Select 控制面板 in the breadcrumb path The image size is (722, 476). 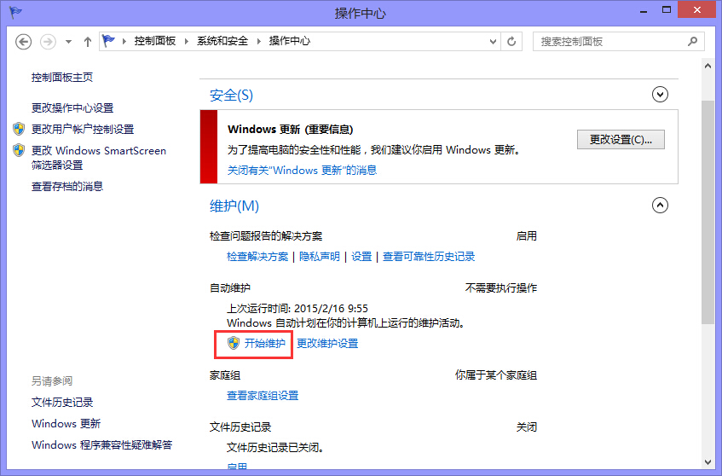[154, 42]
